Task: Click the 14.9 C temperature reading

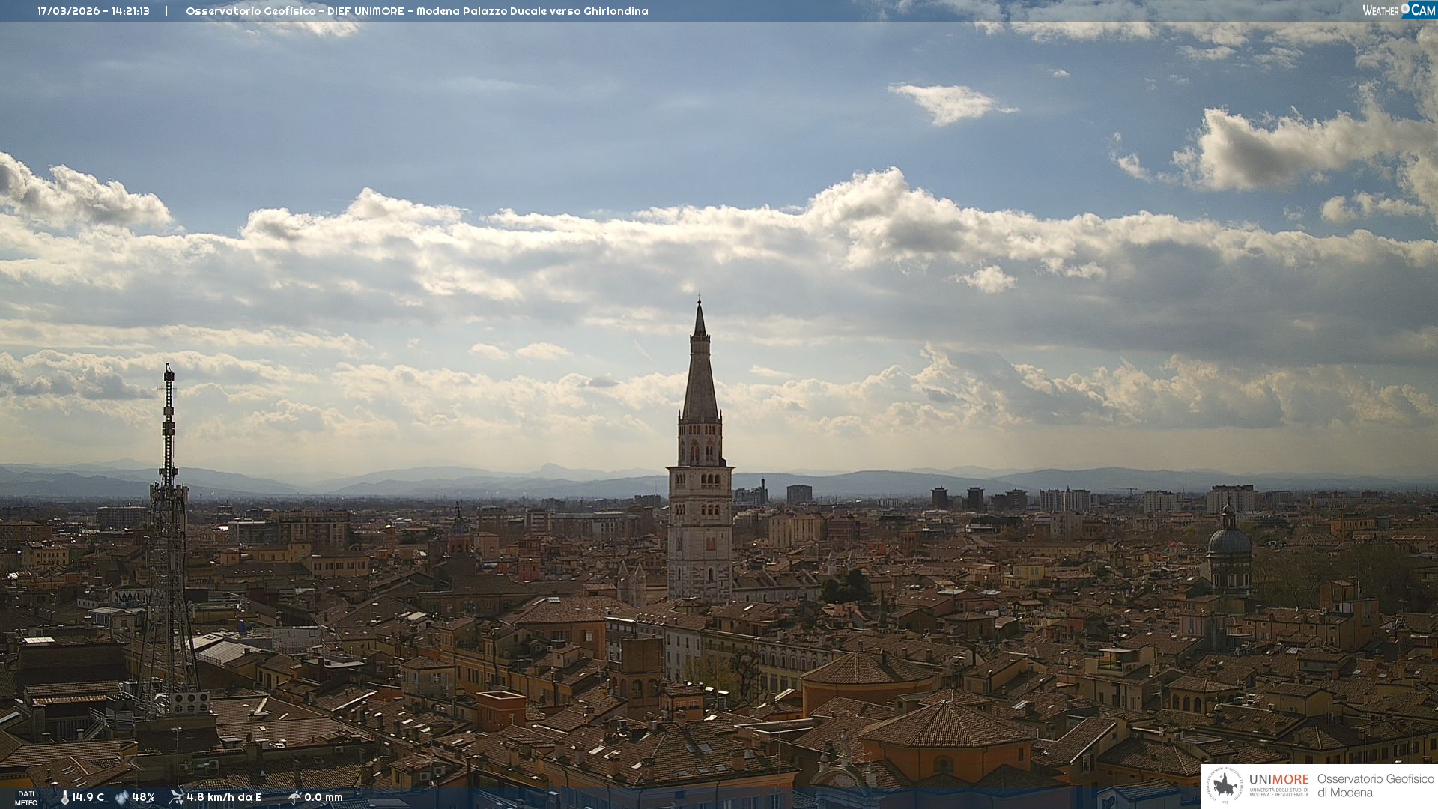Action: point(88,797)
